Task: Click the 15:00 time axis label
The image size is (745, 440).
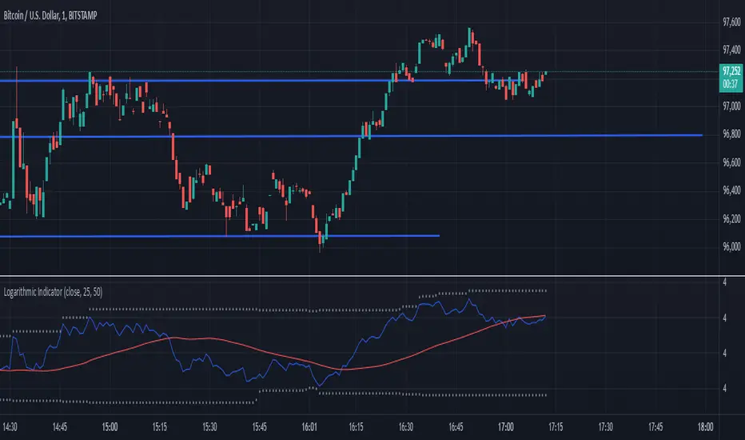Action: coord(110,426)
